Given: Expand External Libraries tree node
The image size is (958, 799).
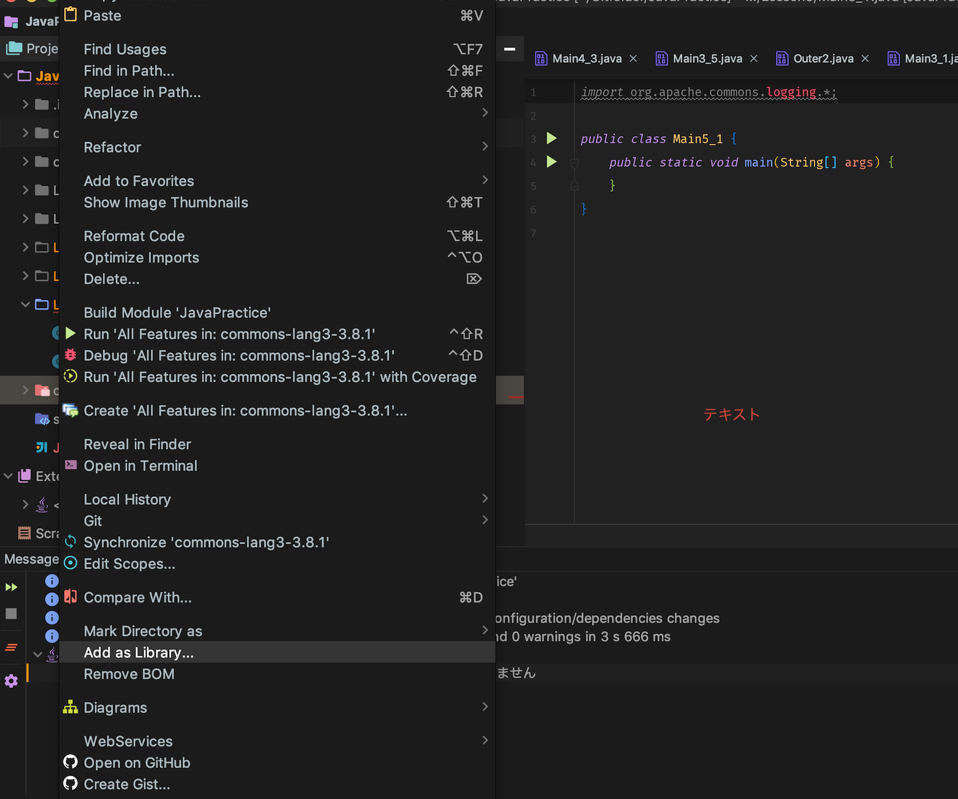Looking at the screenshot, I should tap(8, 476).
